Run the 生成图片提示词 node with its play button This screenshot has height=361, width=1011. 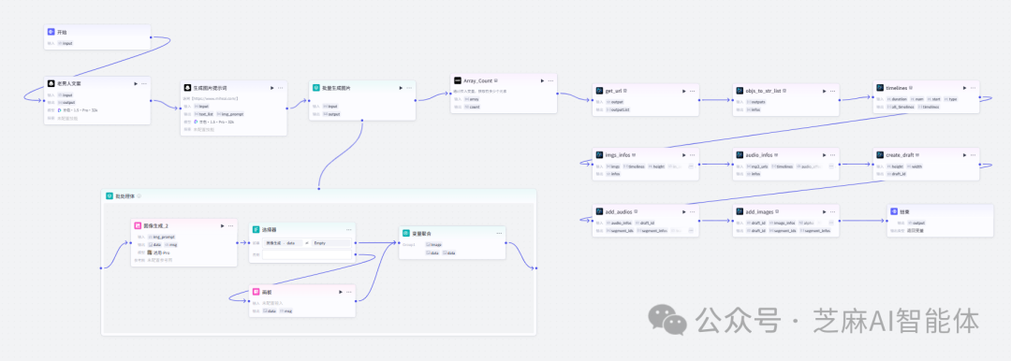[x=271, y=87]
